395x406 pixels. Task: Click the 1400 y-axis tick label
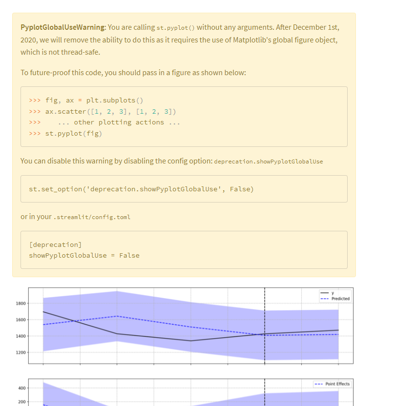[x=21, y=336]
